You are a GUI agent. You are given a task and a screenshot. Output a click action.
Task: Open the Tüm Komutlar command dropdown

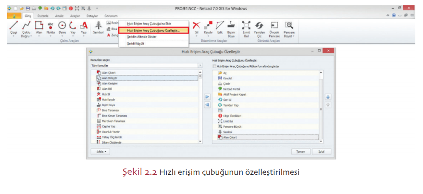pos(199,65)
